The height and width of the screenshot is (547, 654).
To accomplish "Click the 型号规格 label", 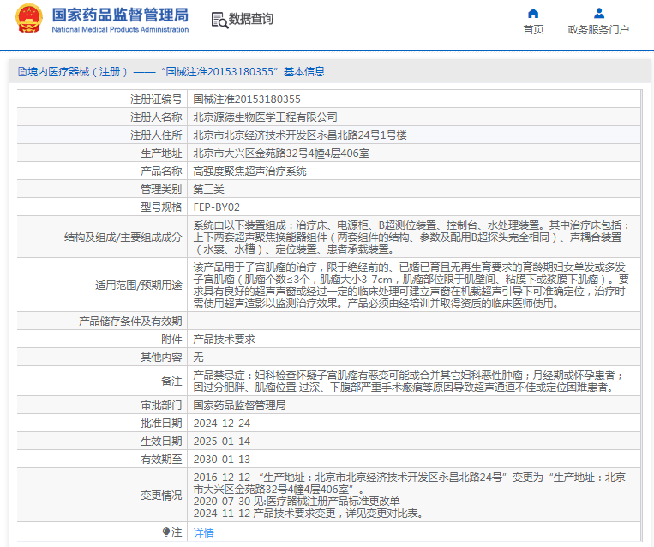I will 161,207.
